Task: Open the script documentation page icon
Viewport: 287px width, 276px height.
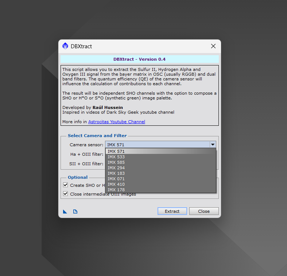Action: (x=75, y=211)
